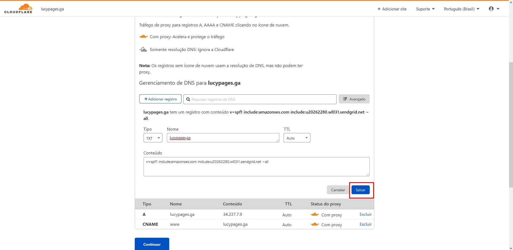
Task: Click the Cancelar button
Action: 338,190
